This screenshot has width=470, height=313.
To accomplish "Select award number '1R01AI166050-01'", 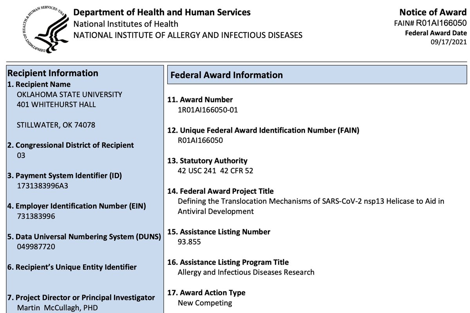I will click(208, 110).
